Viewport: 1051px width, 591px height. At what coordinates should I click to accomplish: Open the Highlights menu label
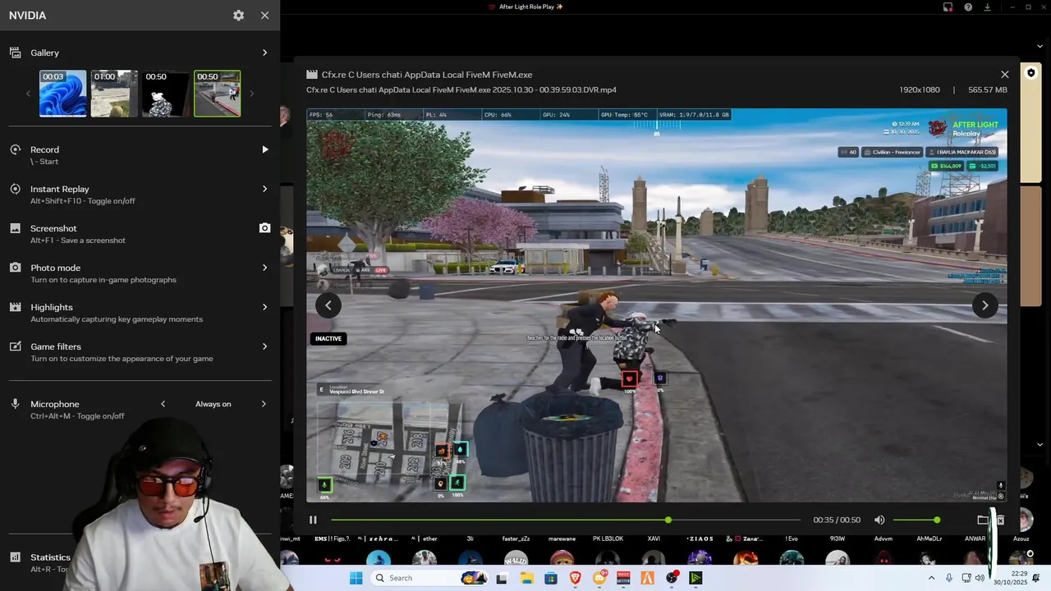tap(52, 307)
